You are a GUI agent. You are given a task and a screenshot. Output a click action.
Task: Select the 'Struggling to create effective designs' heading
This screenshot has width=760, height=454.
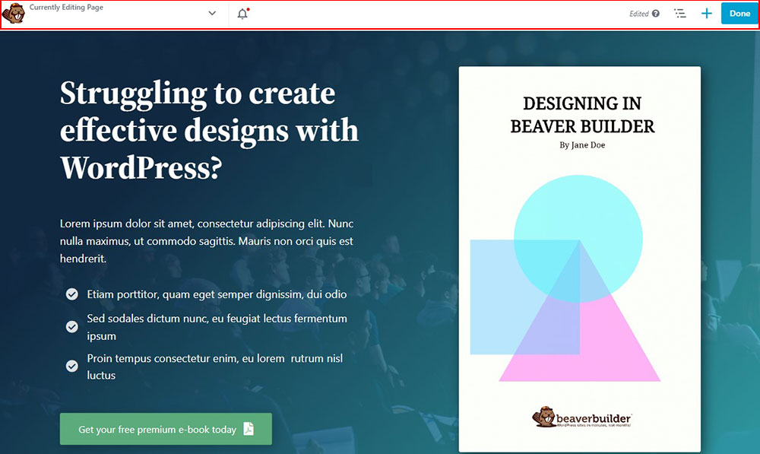(209, 131)
